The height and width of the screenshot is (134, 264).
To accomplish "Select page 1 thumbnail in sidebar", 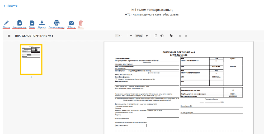I will (31, 60).
